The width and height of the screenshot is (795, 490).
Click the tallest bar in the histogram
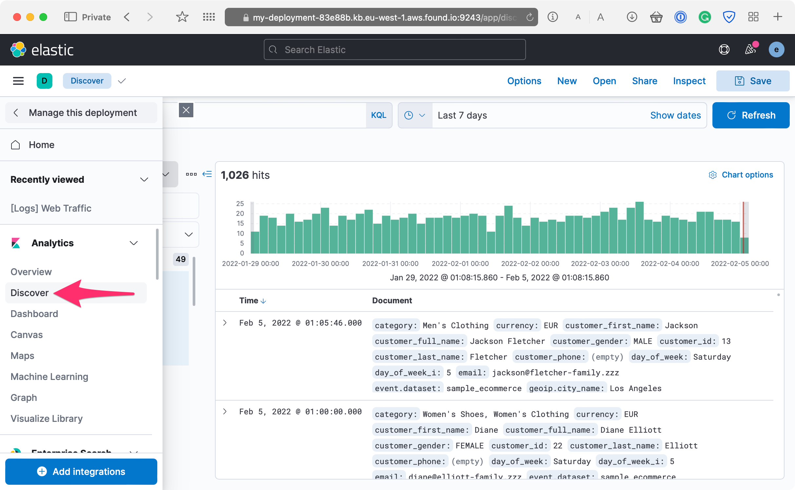(639, 228)
